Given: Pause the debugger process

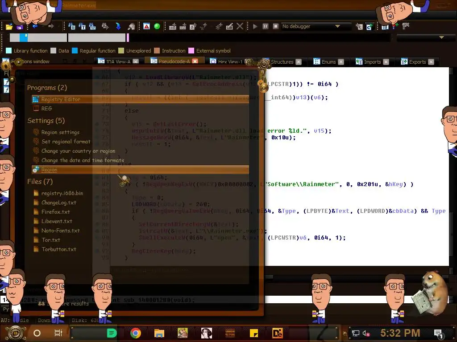Looking at the screenshot, I should (265, 26).
